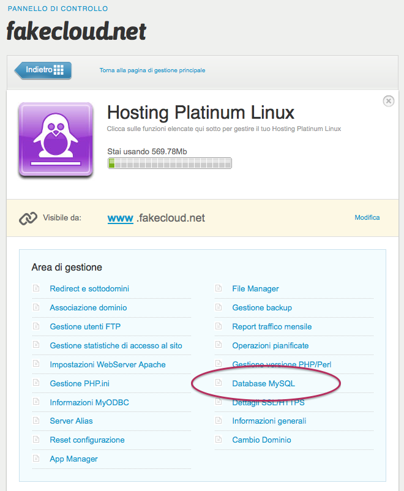Image resolution: width=404 pixels, height=491 pixels.
Task: Open the www subdomain link
Action: 120,218
